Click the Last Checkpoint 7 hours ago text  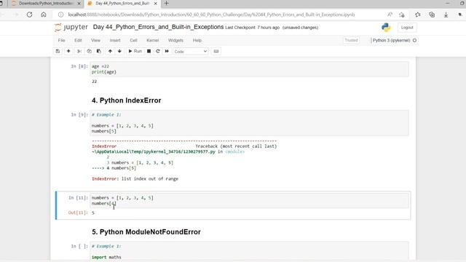click(253, 28)
